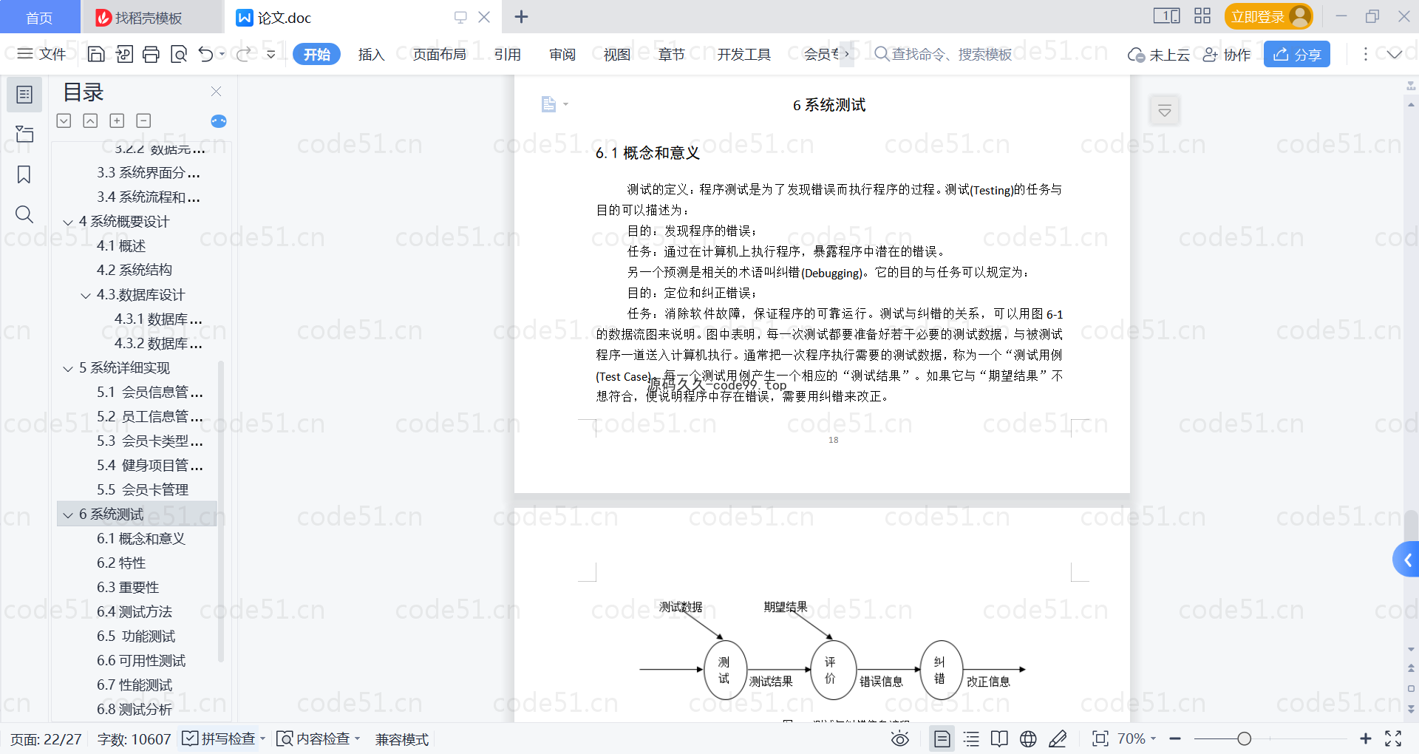Image resolution: width=1419 pixels, height=754 pixels.
Task: Click the Export to PDF icon
Action: coord(124,54)
